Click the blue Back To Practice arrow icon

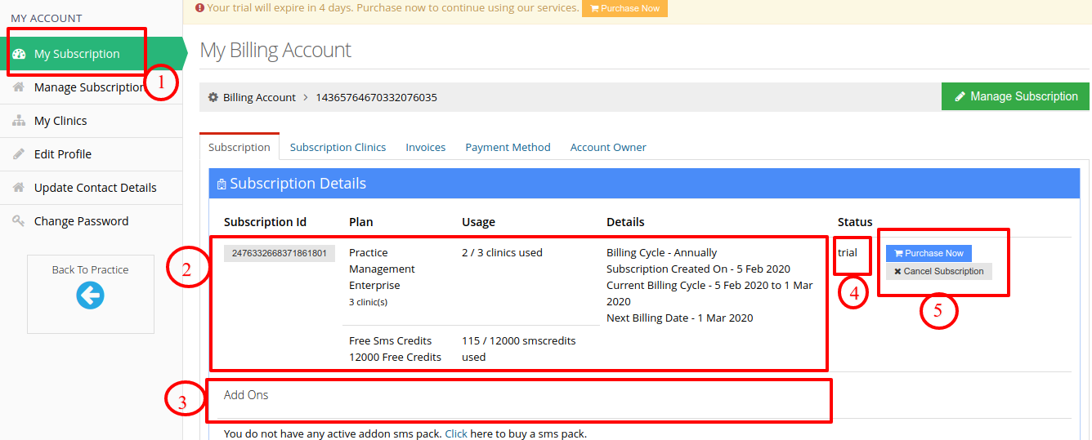[90, 296]
